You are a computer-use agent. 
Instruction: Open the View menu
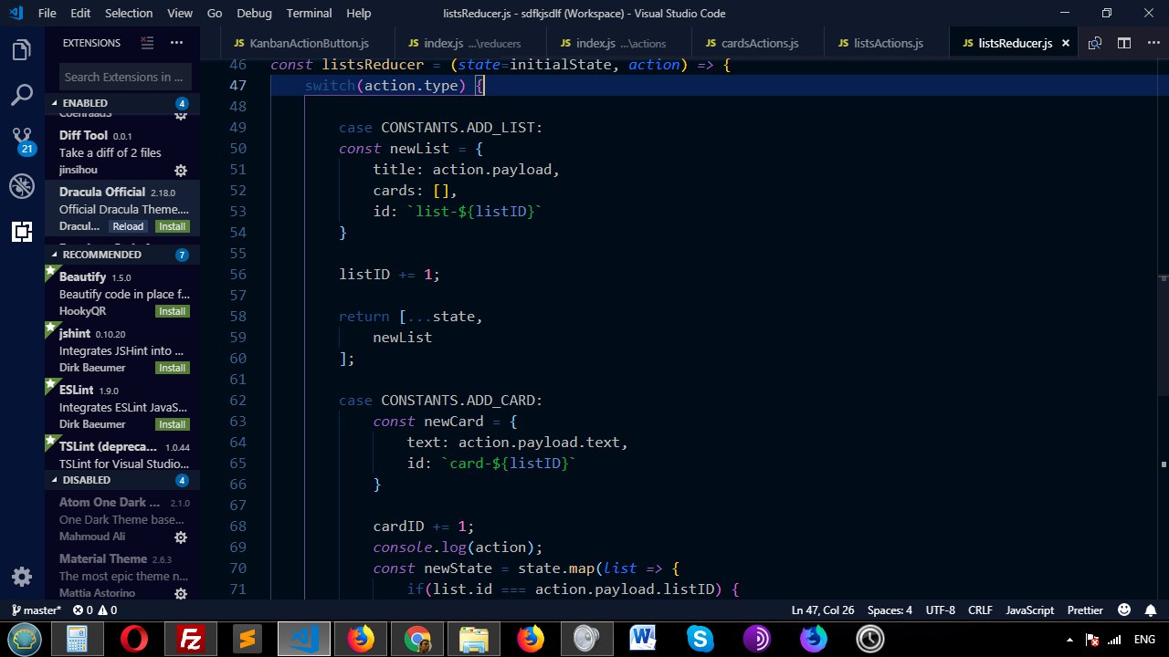tap(180, 13)
